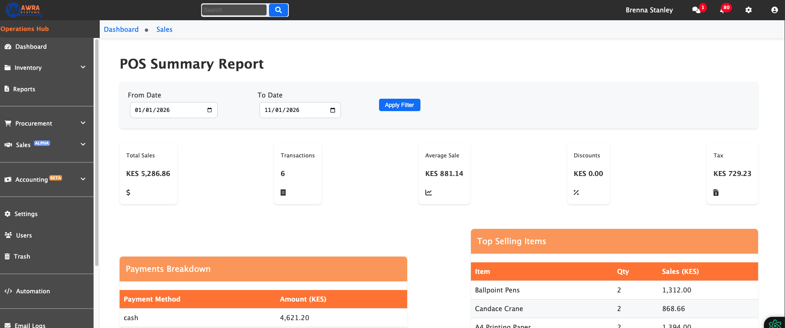Click the Trash bin icon
785x328 pixels.
(7, 256)
